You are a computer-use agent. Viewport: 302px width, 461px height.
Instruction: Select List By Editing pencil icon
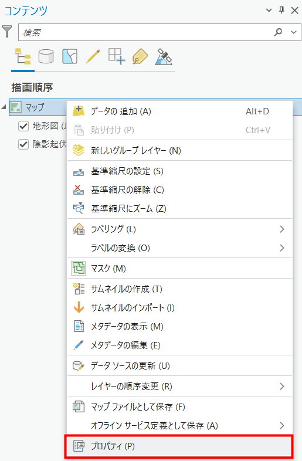tap(93, 56)
